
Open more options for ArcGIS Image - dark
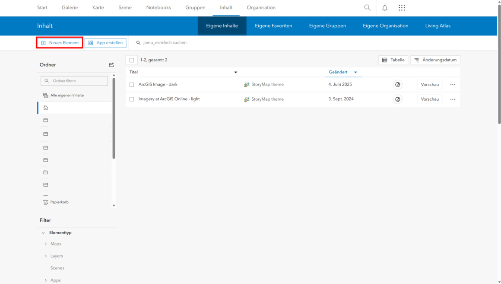click(453, 84)
